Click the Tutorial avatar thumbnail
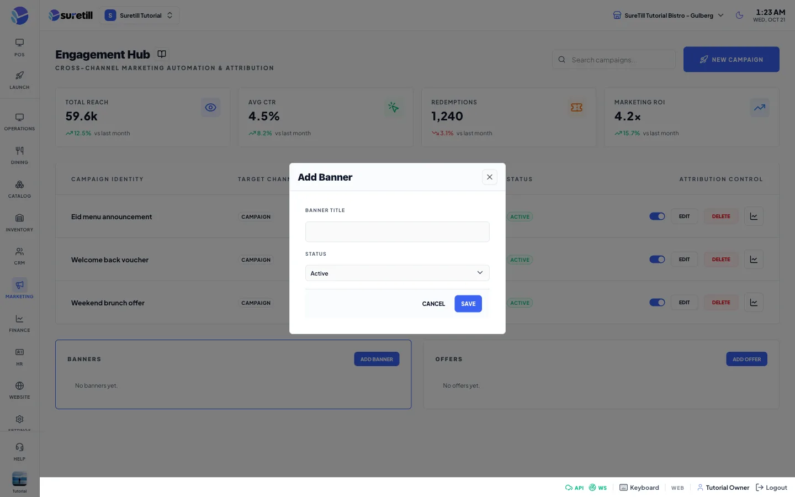Screen dimensions: 795x497 tap(19, 479)
